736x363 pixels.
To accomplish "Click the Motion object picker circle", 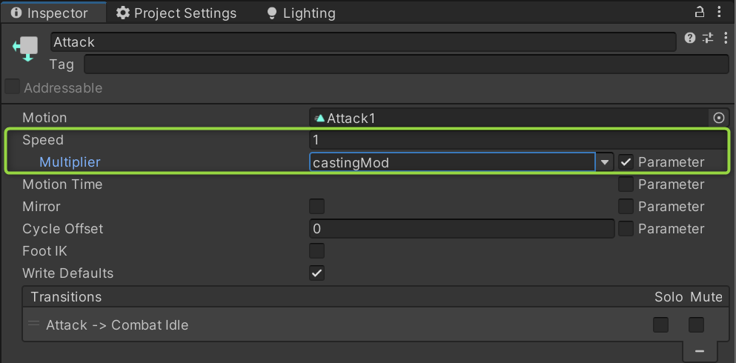I will [718, 118].
